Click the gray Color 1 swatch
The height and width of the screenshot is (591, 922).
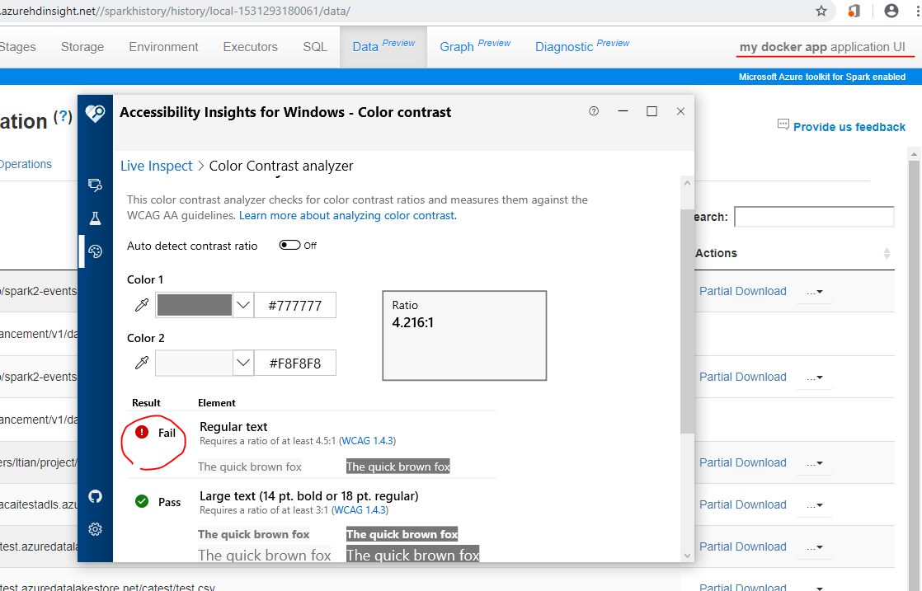click(195, 305)
